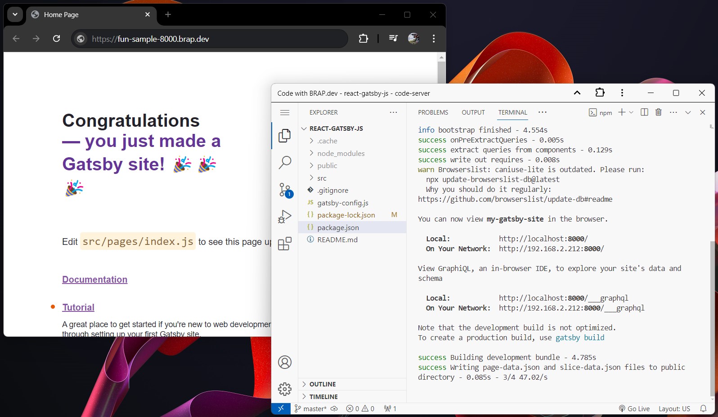This screenshot has width=718, height=417.
Task: Open the new terminal launch profile dropdown
Action: click(631, 112)
